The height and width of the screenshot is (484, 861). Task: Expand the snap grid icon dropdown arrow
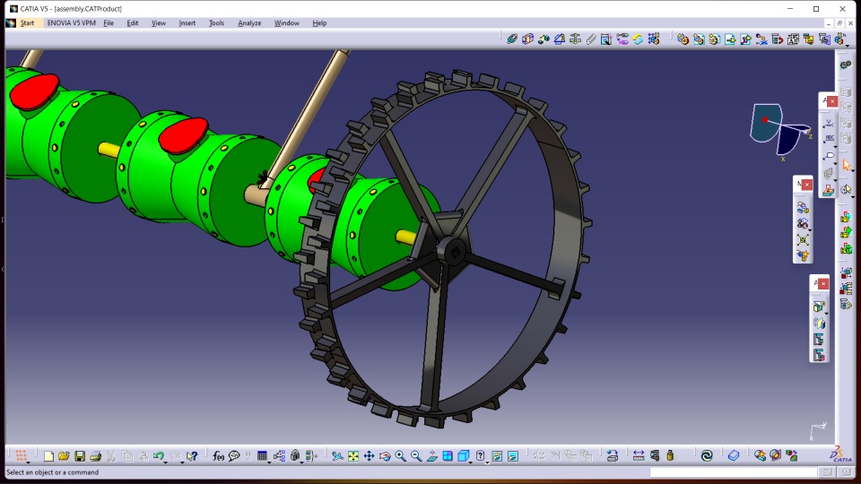pos(28,462)
